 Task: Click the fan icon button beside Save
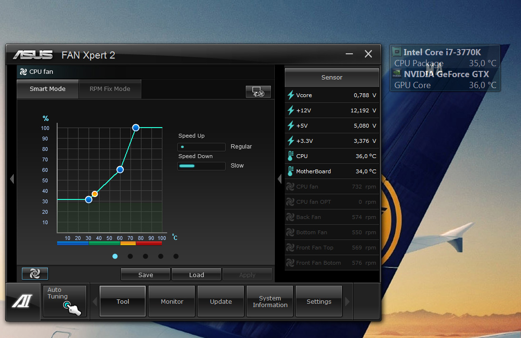(x=35, y=274)
